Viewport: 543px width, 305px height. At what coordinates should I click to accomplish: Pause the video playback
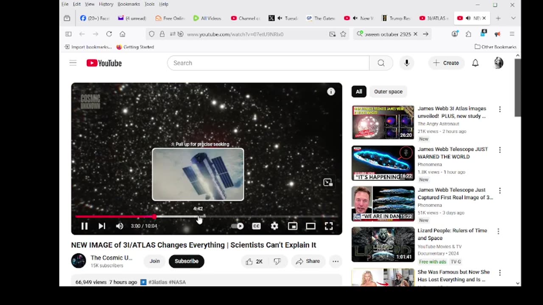coord(84,226)
